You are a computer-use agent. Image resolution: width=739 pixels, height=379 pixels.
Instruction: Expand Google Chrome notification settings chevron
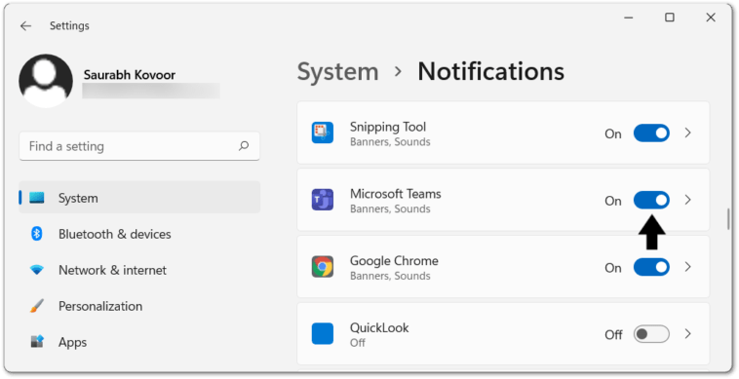pyautogui.click(x=687, y=267)
